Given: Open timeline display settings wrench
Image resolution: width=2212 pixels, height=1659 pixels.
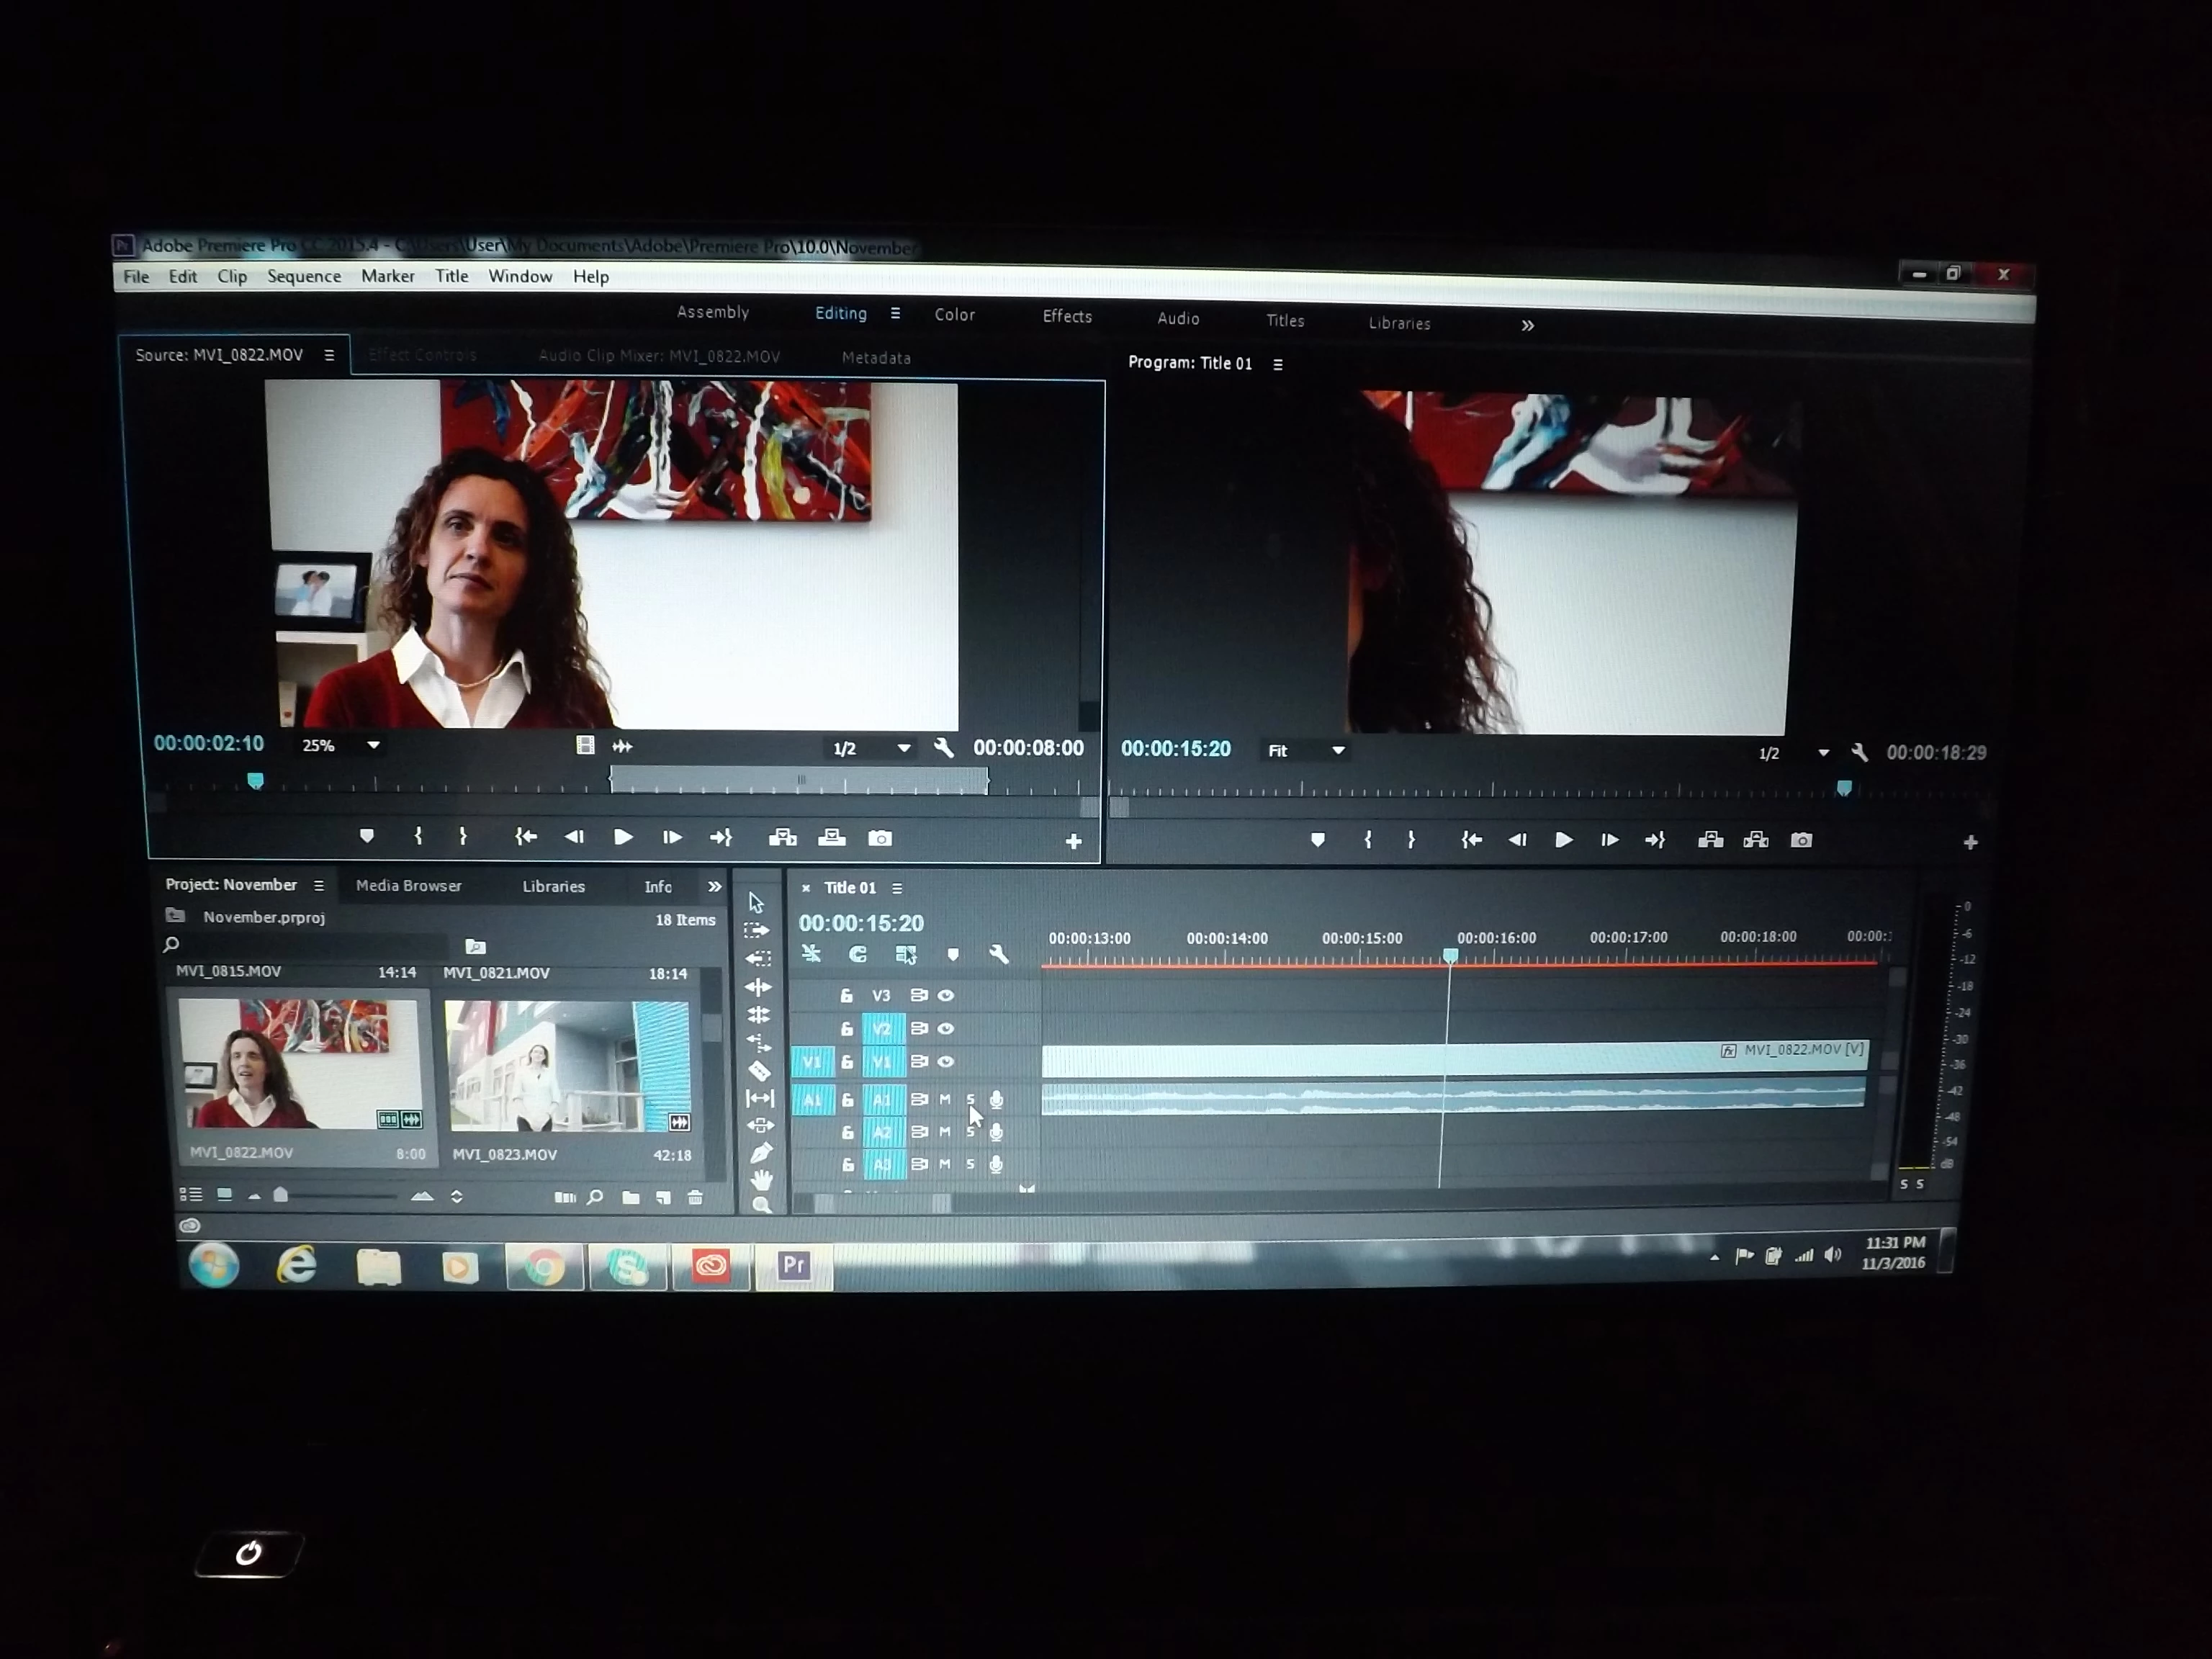Looking at the screenshot, I should pos(998,955).
